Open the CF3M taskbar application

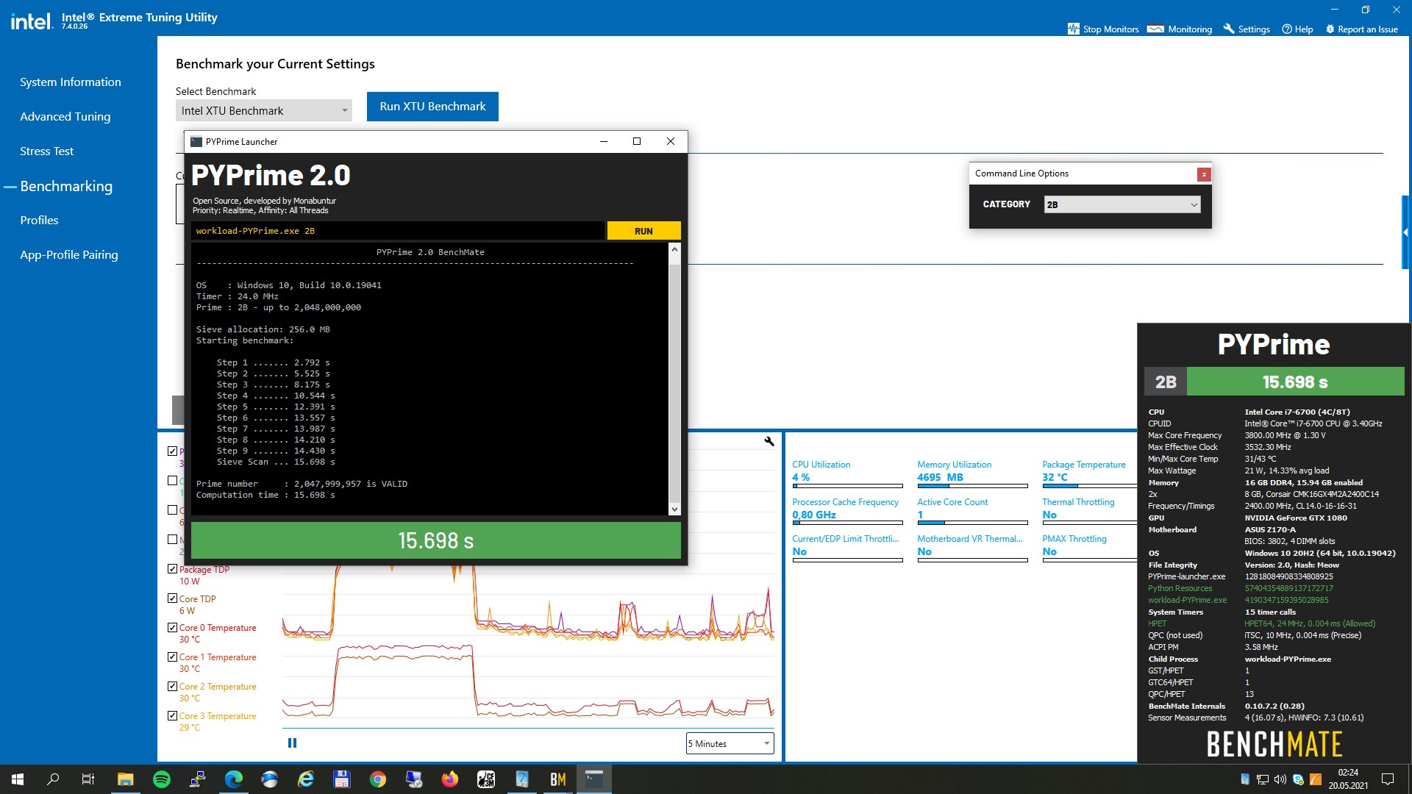pos(485,779)
